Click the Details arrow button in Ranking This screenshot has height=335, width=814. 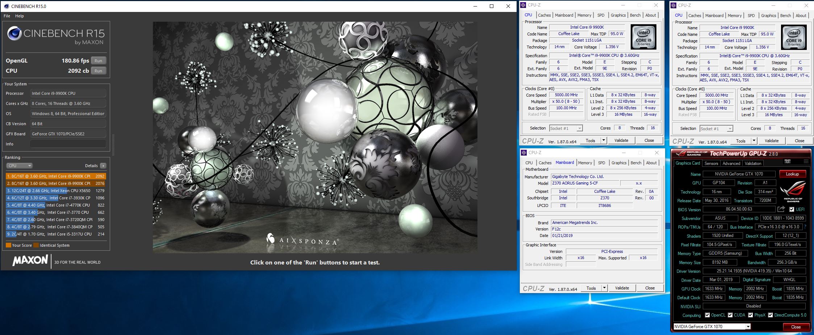coord(103,166)
